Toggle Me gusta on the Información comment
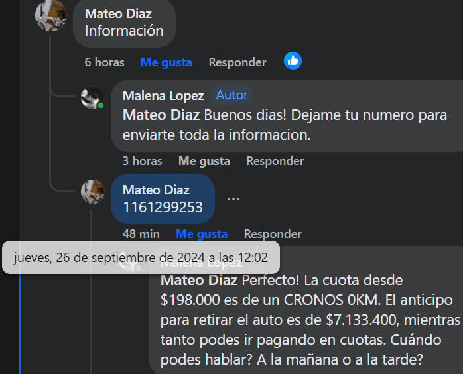Screen dimensions: 463x374 tap(166, 62)
